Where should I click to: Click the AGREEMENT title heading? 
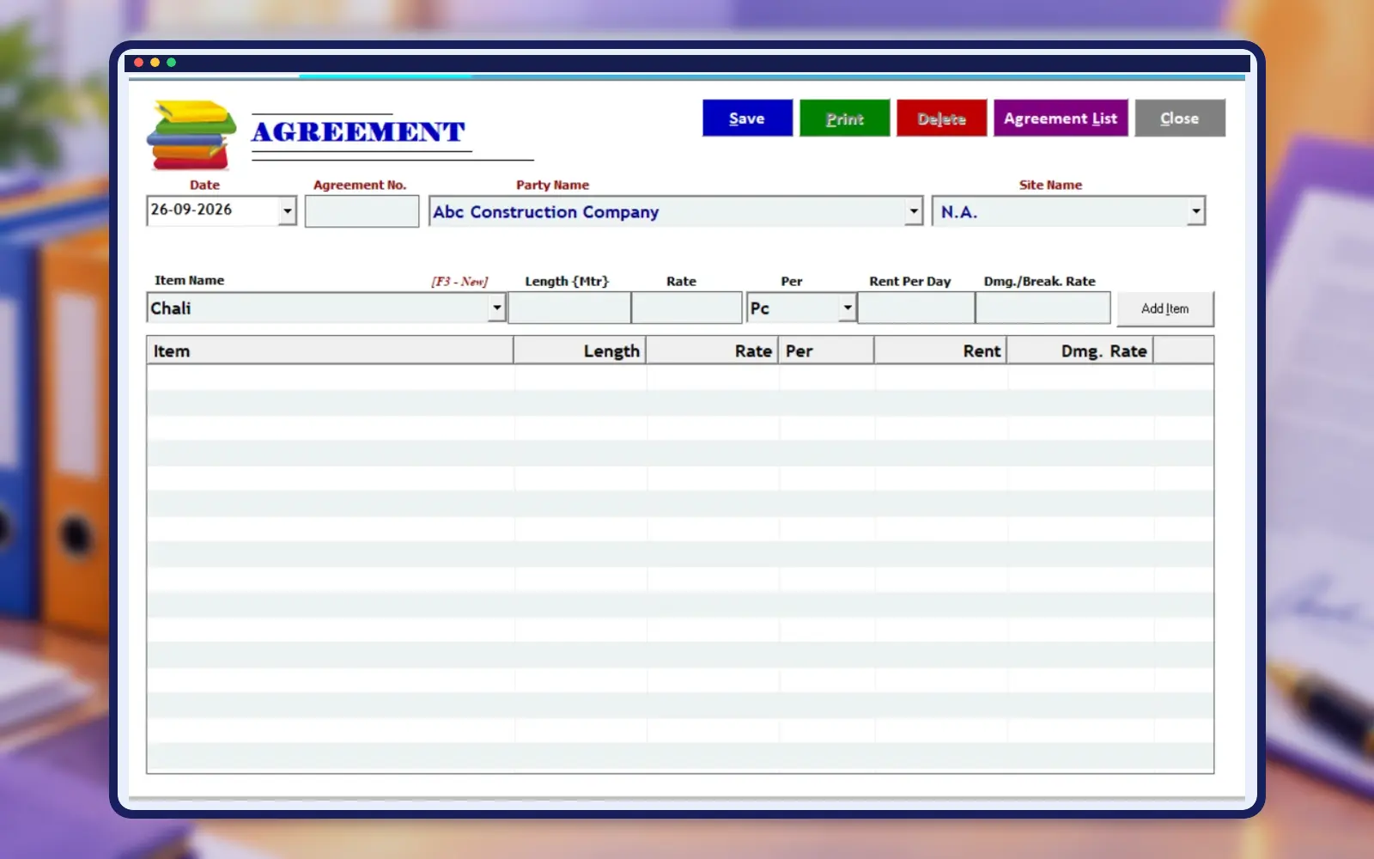coord(358,131)
